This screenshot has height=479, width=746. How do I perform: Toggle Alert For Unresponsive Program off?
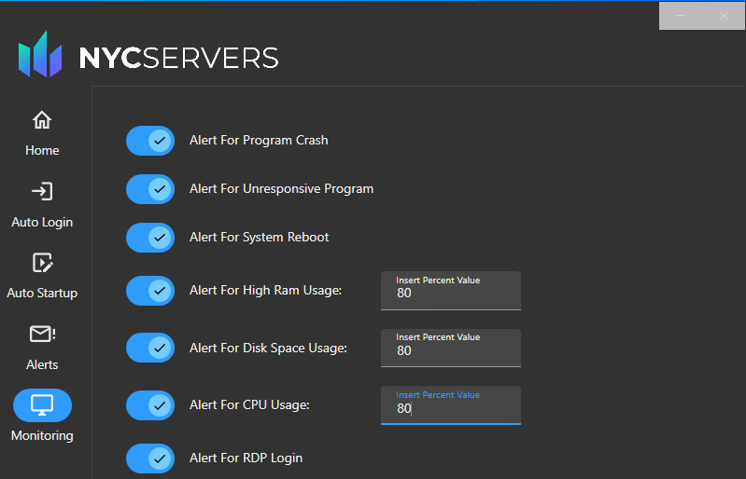(150, 189)
